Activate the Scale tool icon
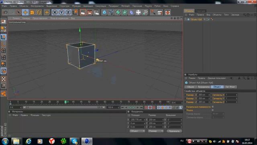 pyautogui.click(x=32, y=12)
